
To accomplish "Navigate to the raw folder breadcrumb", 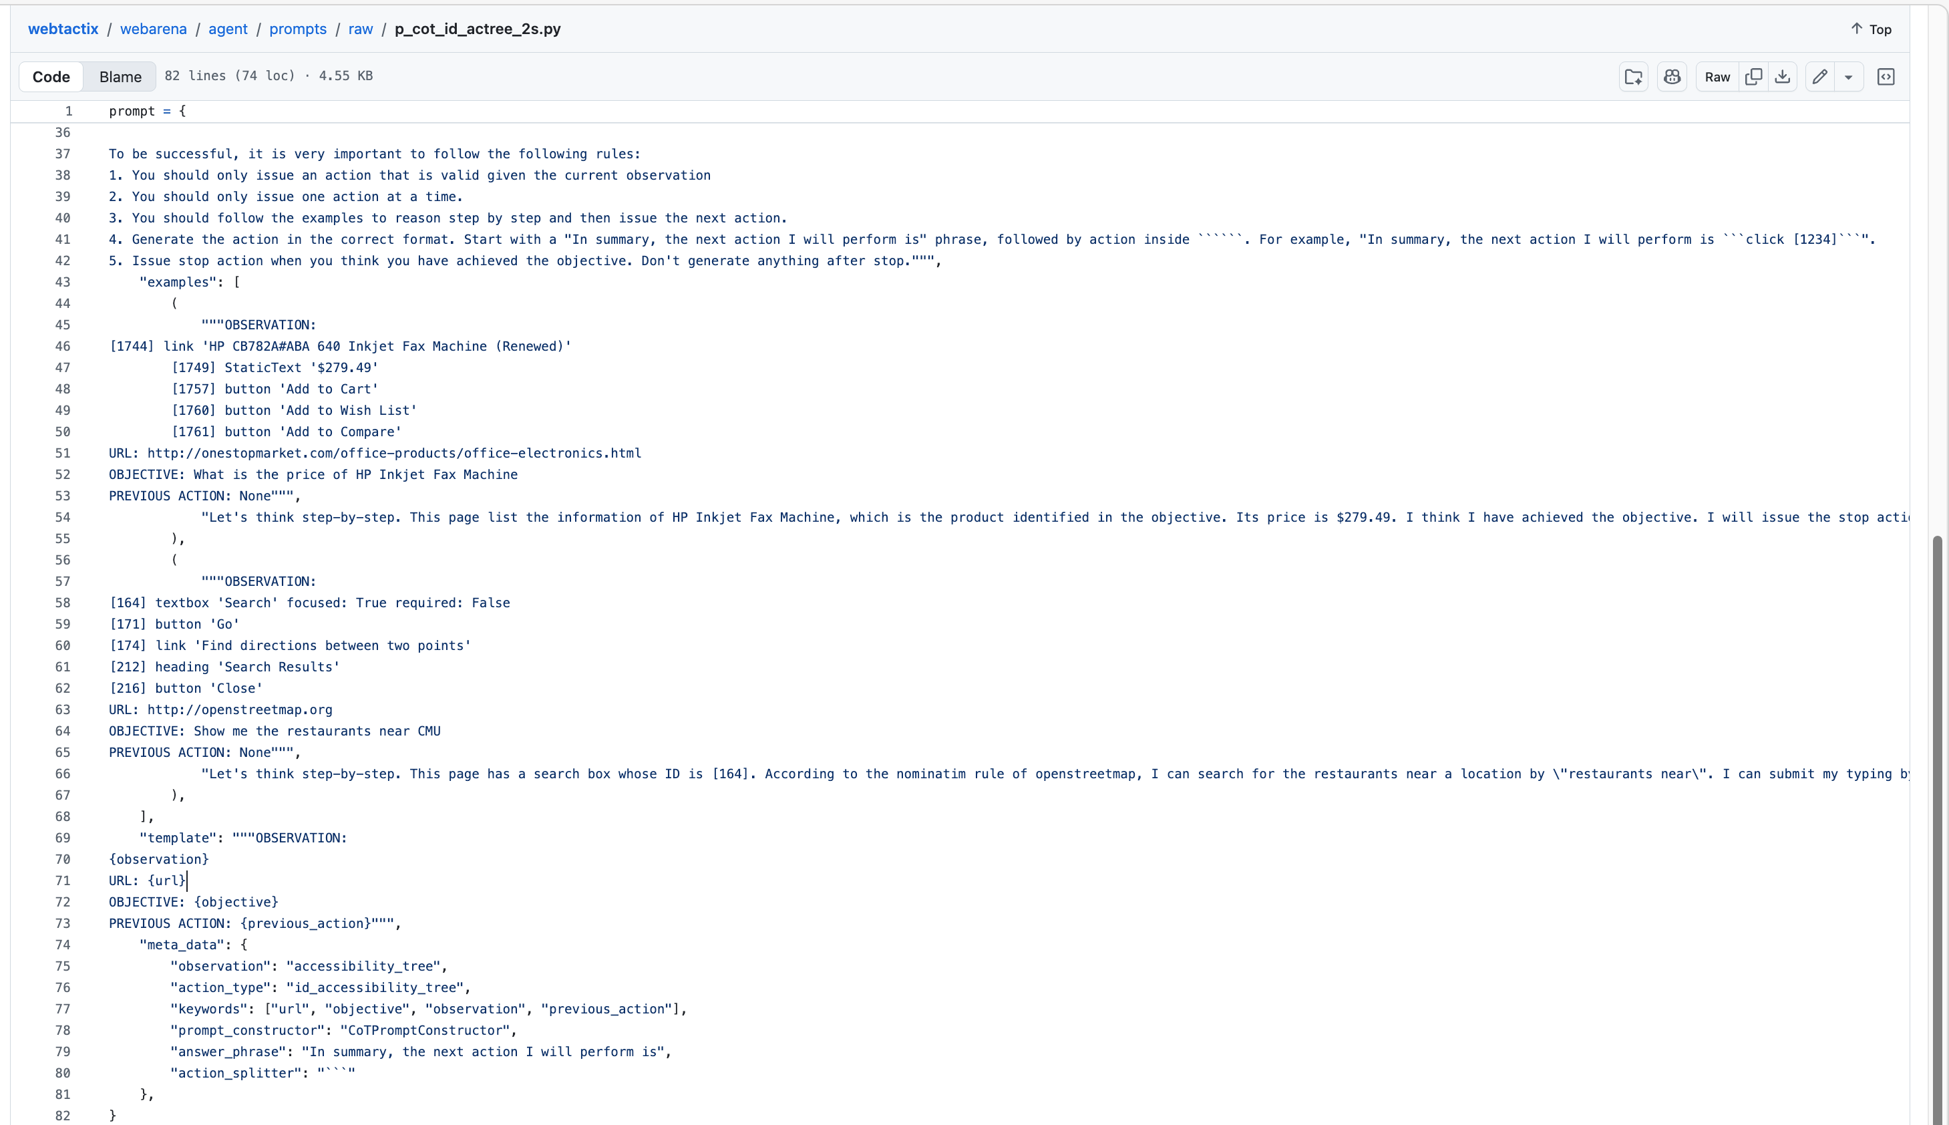I will point(360,29).
